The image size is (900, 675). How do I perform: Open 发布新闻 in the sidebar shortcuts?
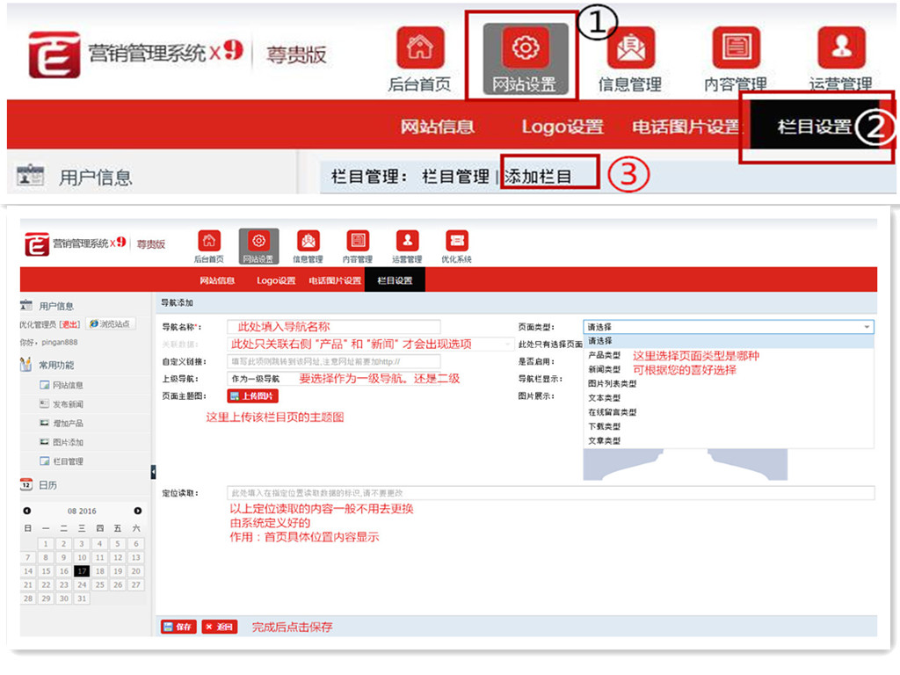67,404
